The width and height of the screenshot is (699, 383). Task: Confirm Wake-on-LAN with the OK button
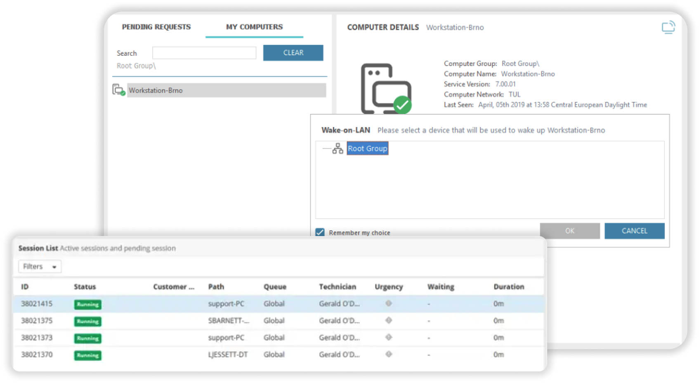tap(570, 231)
